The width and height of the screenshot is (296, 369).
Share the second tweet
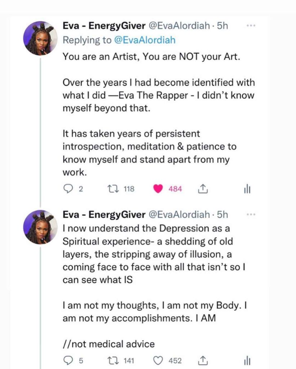pos(202,360)
